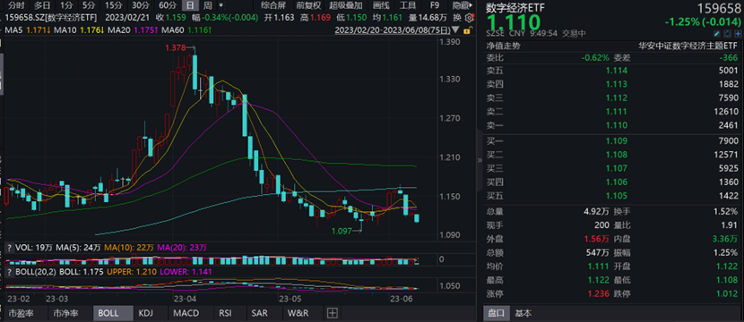Image resolution: width=744 pixels, height=322 pixels.
Task: Click the 1.097 low price marker on chart
Action: [346, 231]
